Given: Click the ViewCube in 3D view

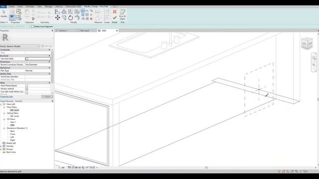Looking at the screenshot, I should (307, 43).
